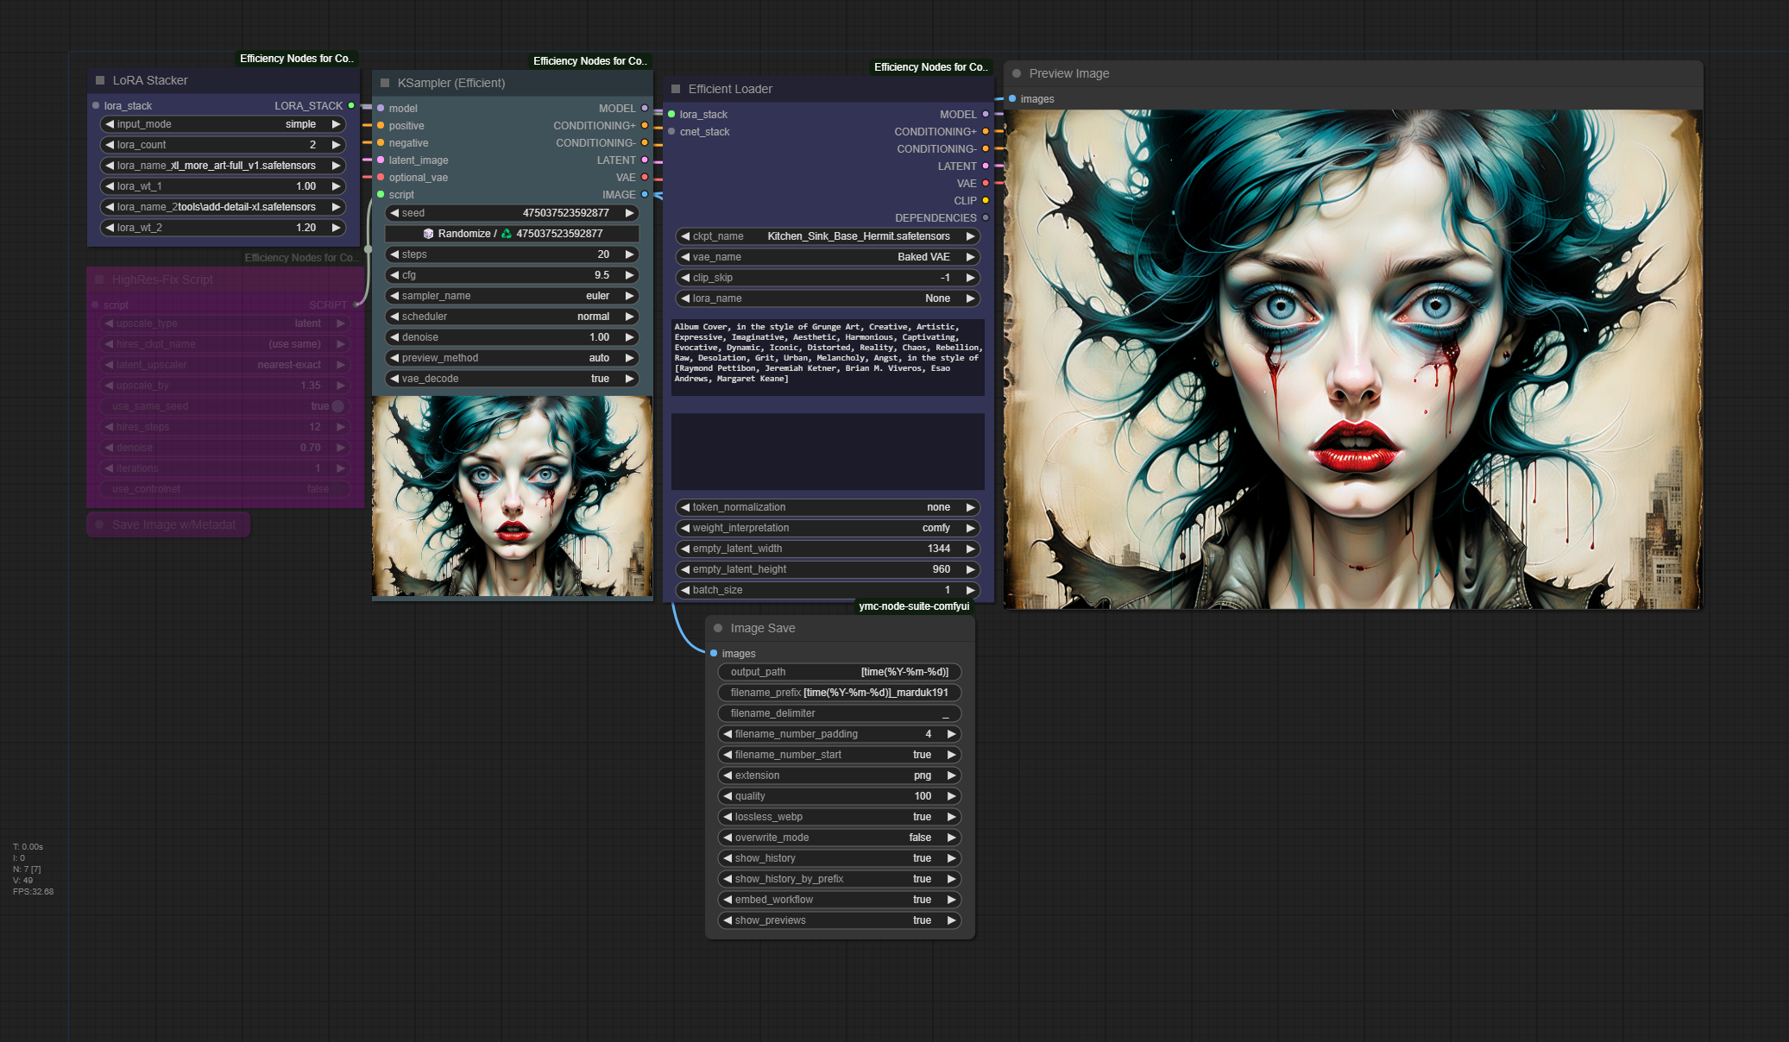Click the Efficiency Nodes badge above LoRA Stacker

coord(296,59)
